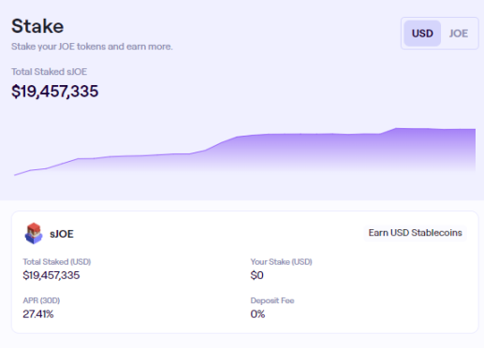Select the sJOE pool name
484x348 pixels.
point(62,234)
